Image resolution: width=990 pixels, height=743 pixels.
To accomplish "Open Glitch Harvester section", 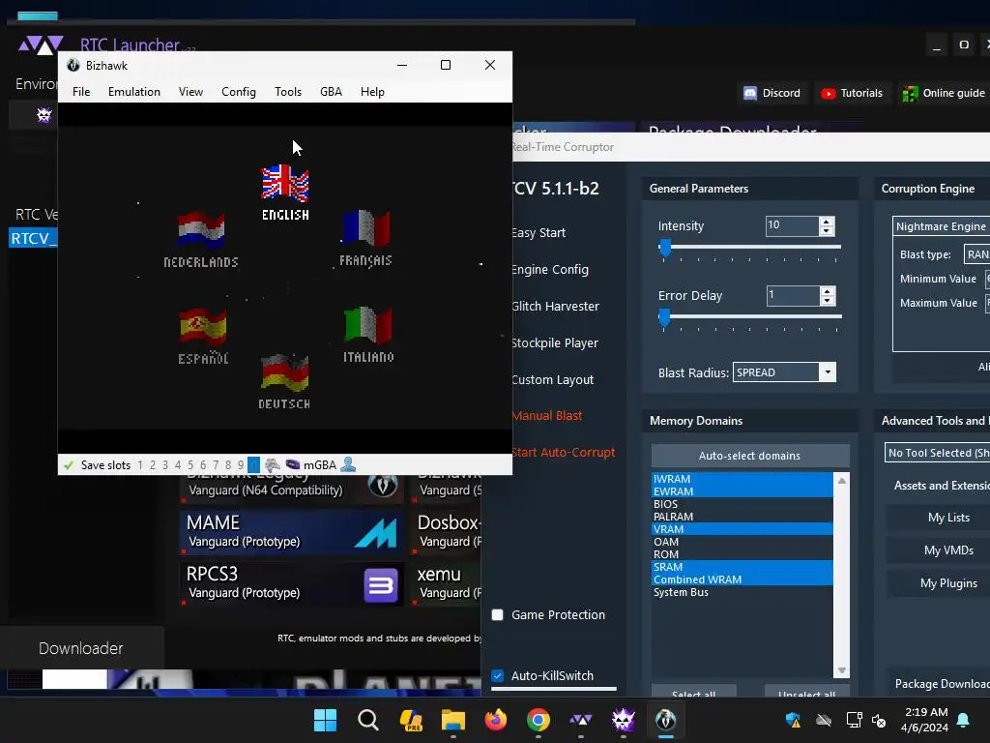I will [555, 306].
